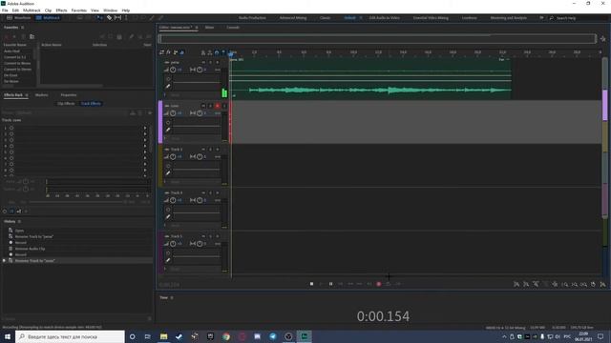Screen dimensions: 611x343
Task: Switch to the Markers tab
Action: 41,95
